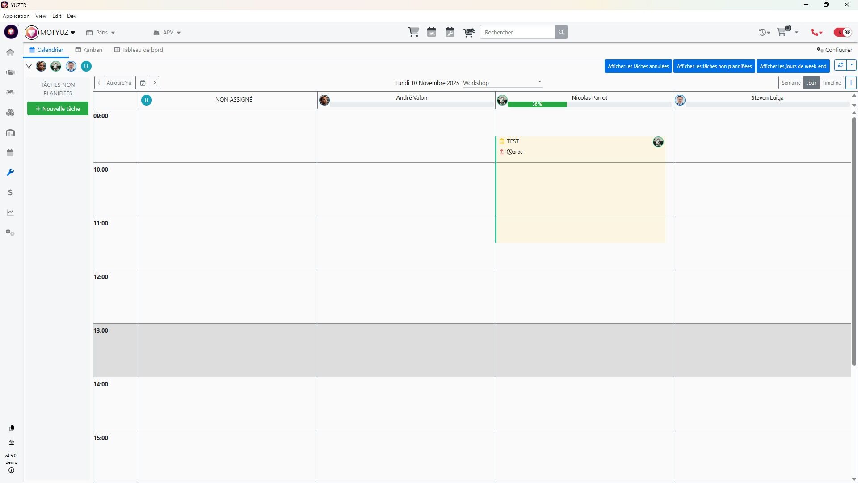This screenshot has width=858, height=483.
Task: Toggle the red eye switch in header
Action: pos(843,32)
